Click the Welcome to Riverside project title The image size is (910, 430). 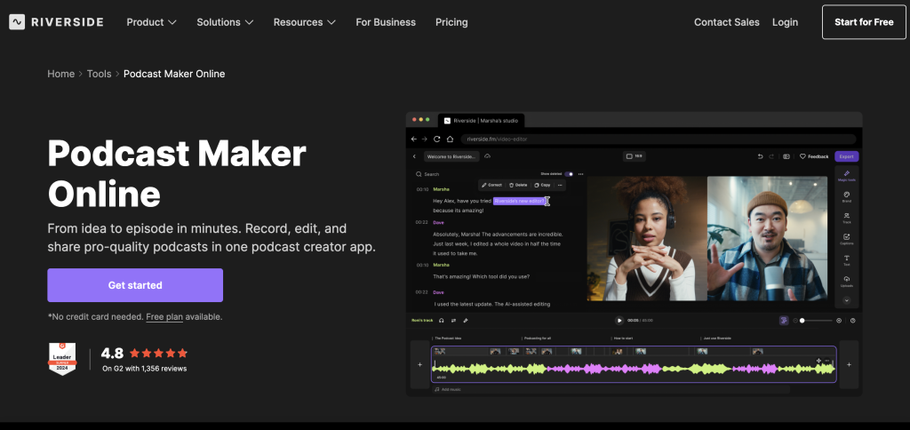[x=451, y=156]
